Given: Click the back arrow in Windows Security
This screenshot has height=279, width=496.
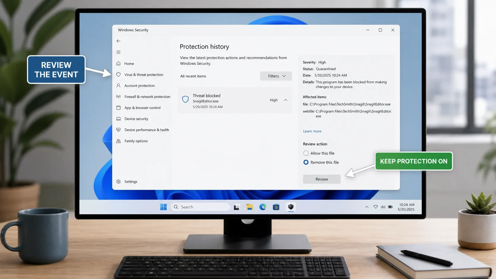Looking at the screenshot, I should tap(118, 41).
